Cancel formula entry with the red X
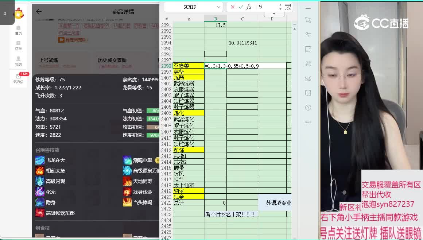 (x=233, y=7)
